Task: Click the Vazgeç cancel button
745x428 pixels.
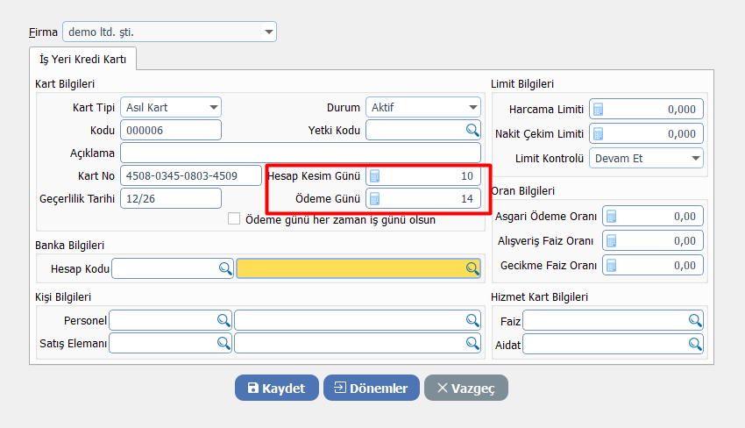Action: point(465,388)
